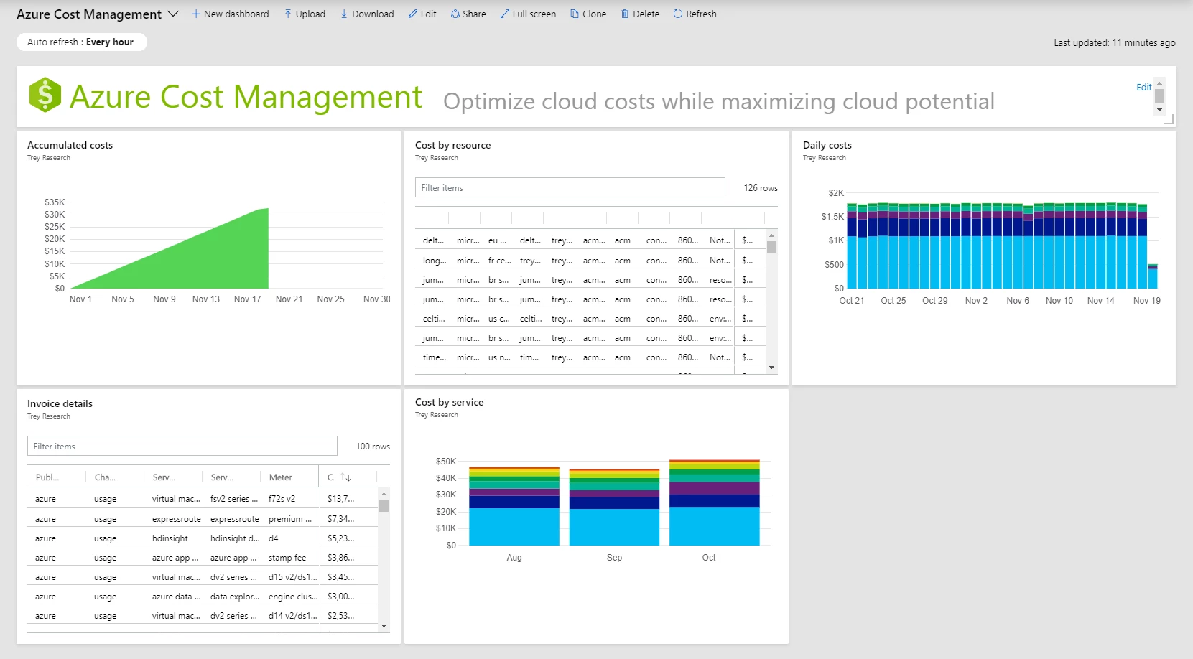Select the Share toolbar label
The image size is (1193, 659).
pos(474,14)
